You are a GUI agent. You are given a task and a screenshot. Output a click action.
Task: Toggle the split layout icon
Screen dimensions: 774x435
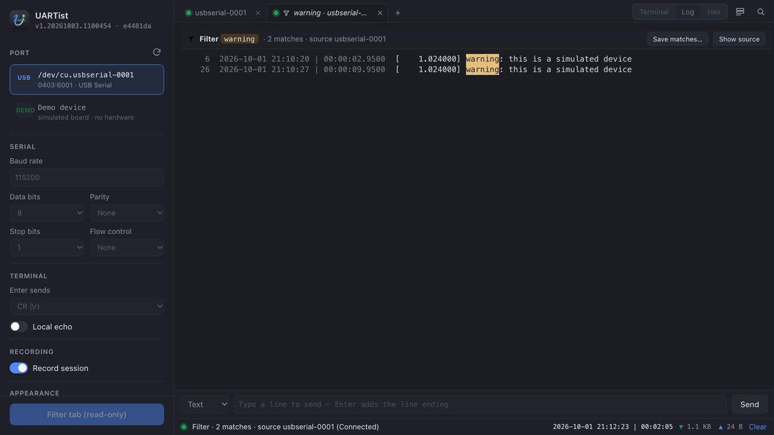(x=740, y=12)
